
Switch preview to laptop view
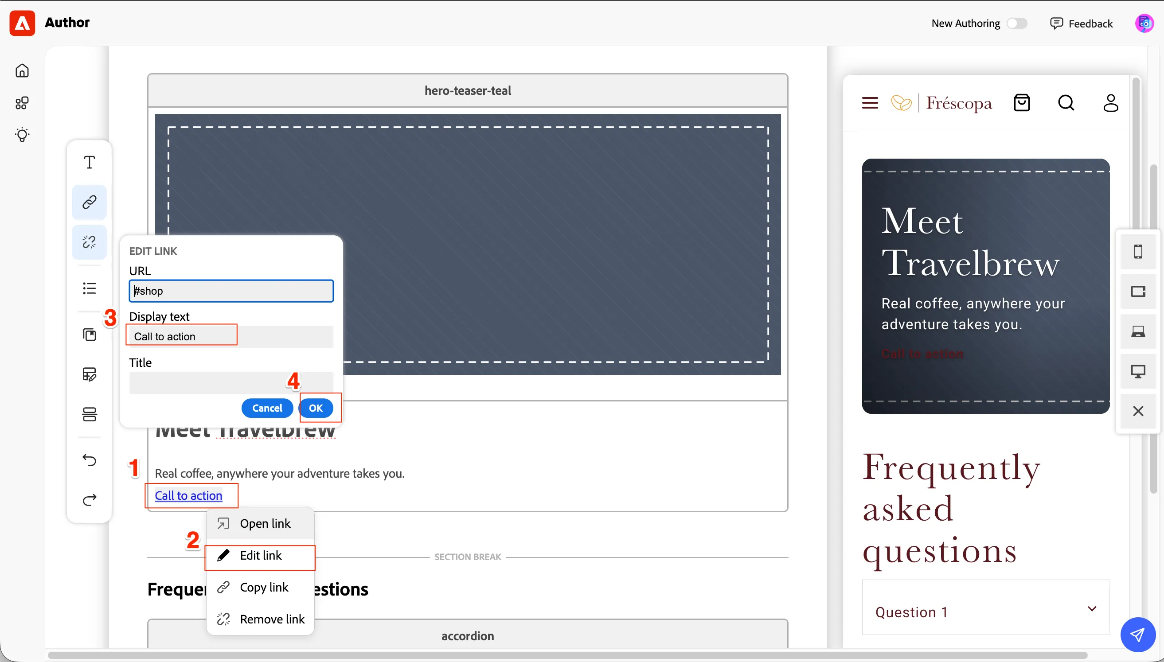click(x=1138, y=331)
